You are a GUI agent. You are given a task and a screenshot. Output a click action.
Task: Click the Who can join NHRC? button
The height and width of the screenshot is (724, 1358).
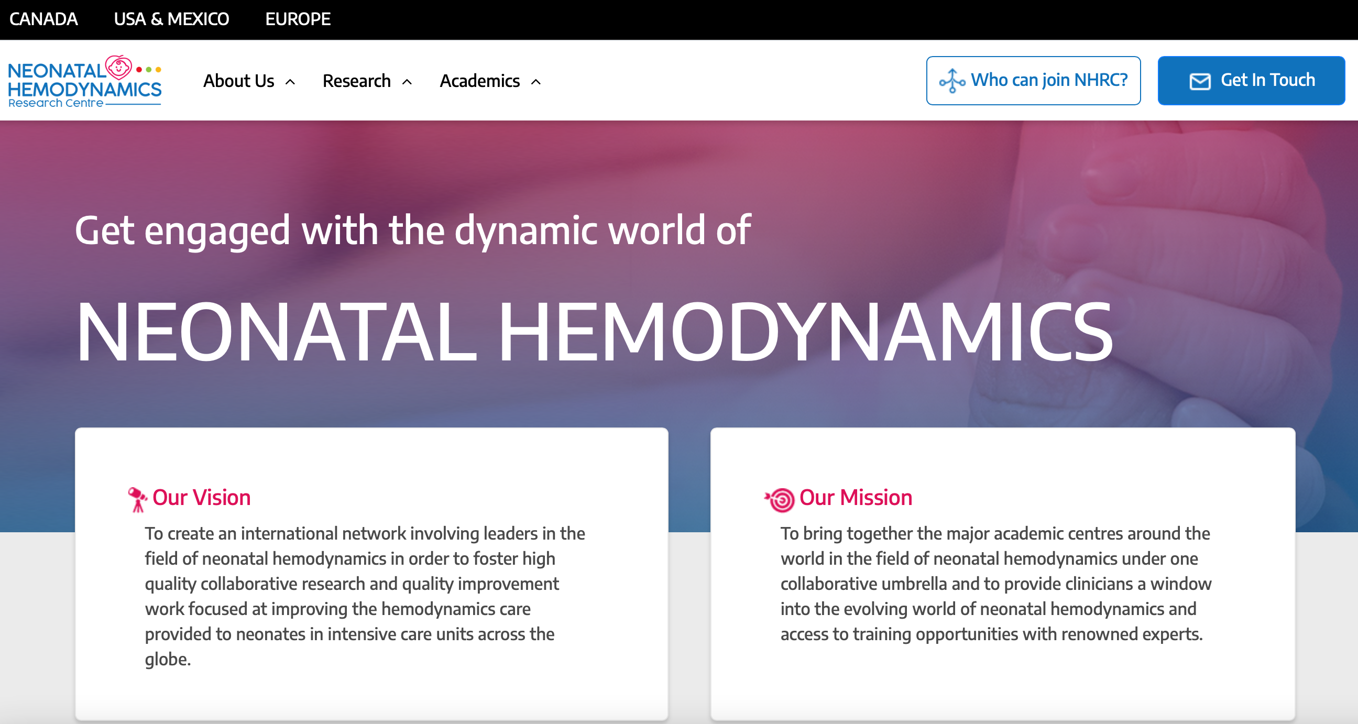(x=1033, y=81)
